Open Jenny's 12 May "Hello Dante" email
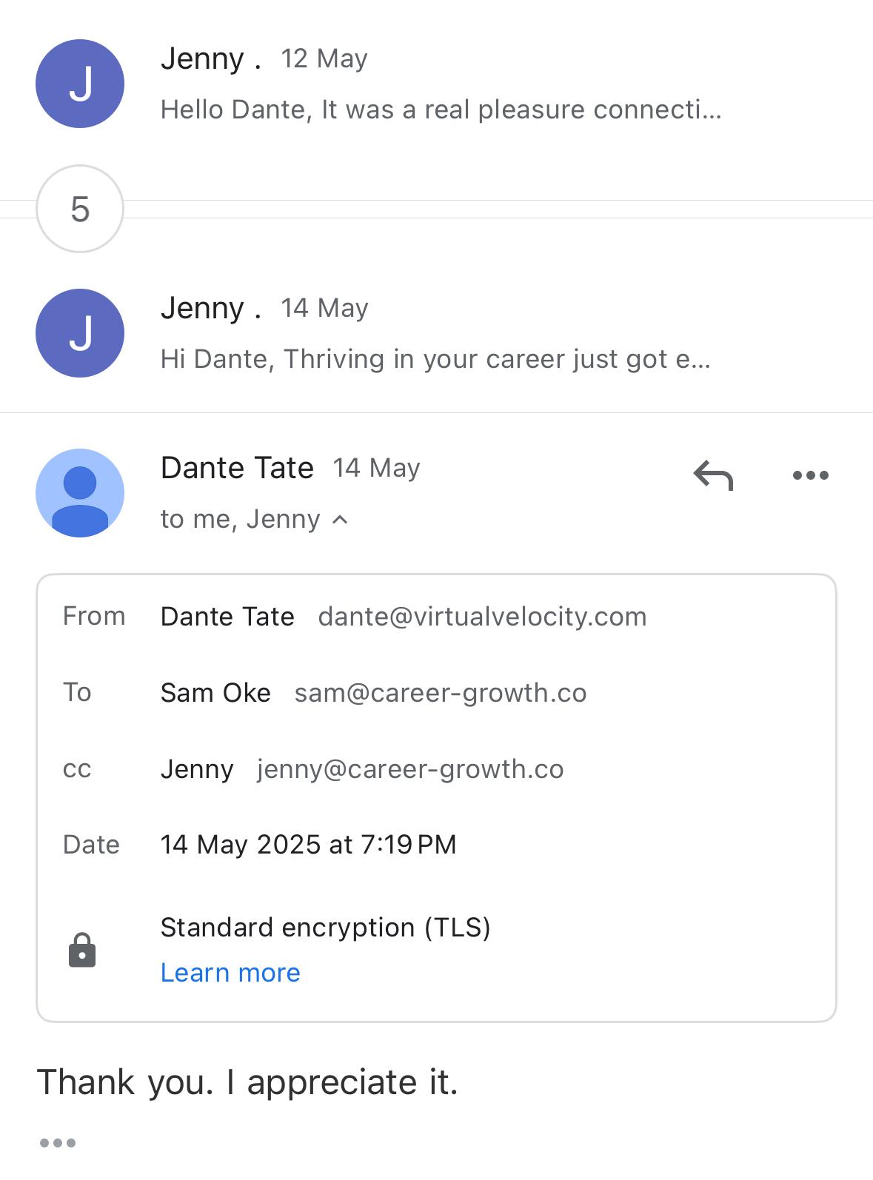This screenshot has height=1180, width=873. tap(441, 110)
